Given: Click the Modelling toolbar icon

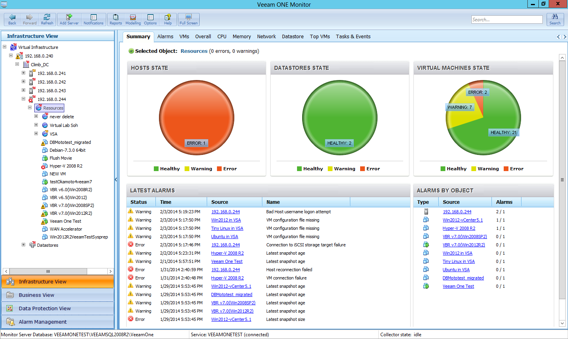Looking at the screenshot, I should pos(133,19).
